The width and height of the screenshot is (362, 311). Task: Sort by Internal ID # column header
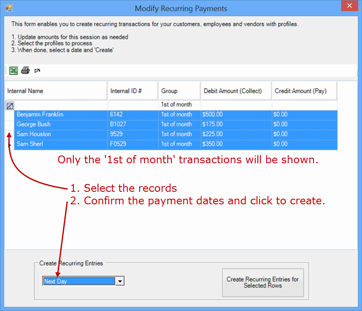tap(133, 91)
